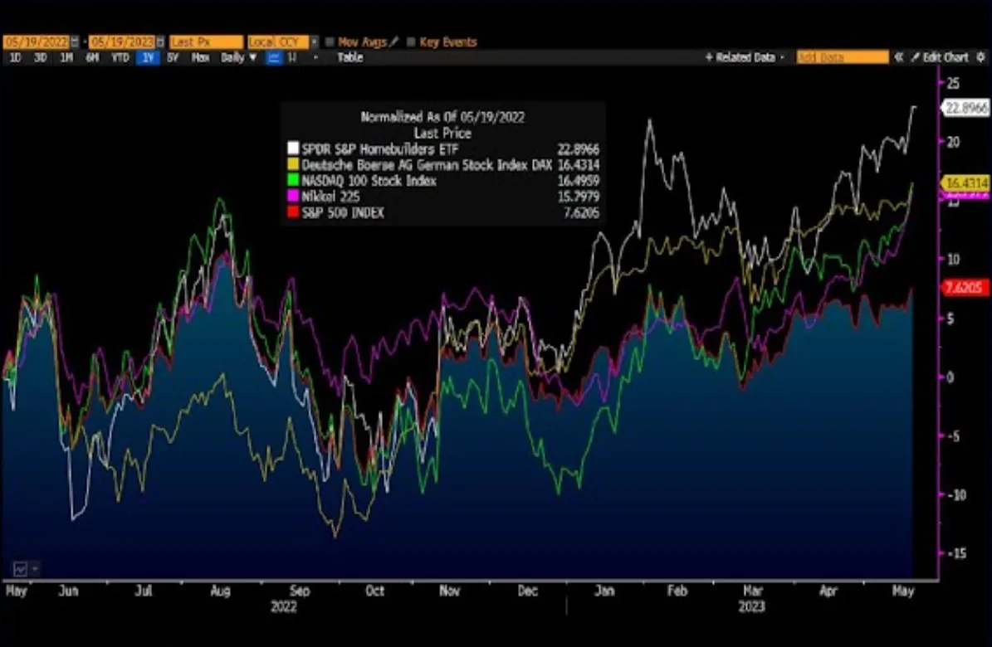Click the legend value 15.7979
This screenshot has height=647, width=992.
(x=579, y=197)
